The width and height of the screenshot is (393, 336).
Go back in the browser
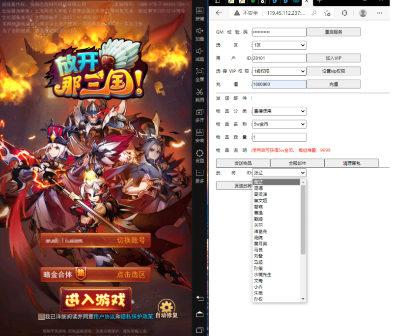tap(219, 13)
